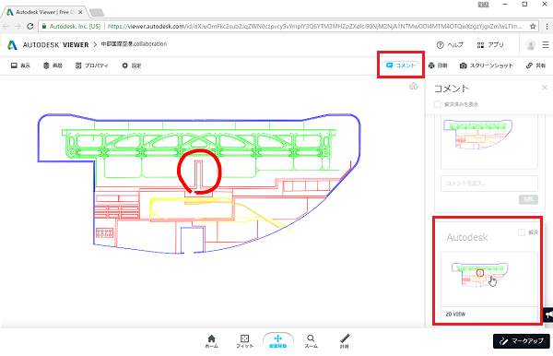Select the Zoom (ズーム) tool
Image resolution: width=553 pixels, height=356 pixels.
[311, 341]
